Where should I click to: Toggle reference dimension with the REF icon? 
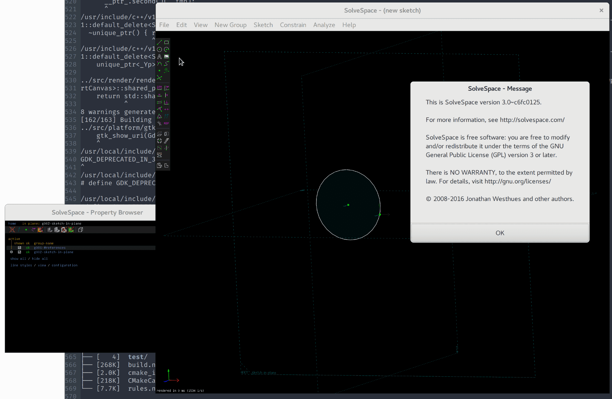coord(167,123)
